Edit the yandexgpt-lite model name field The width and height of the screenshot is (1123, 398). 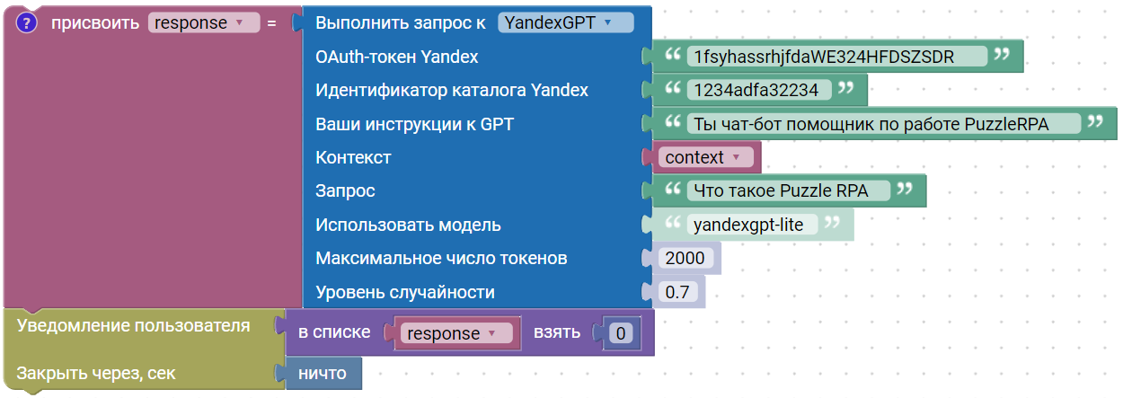752,225
